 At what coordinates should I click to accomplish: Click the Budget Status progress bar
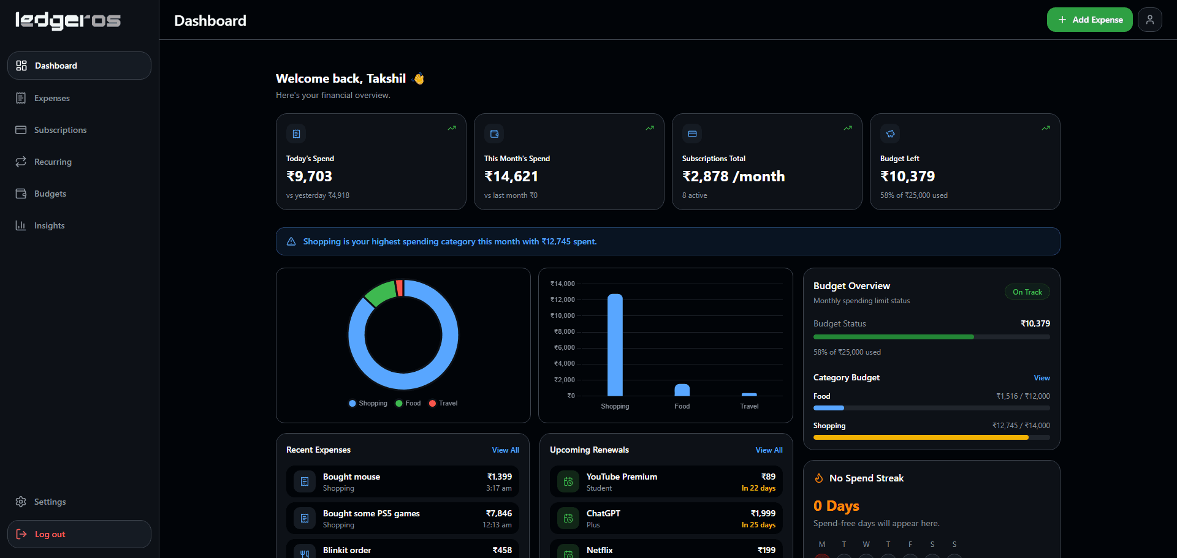pos(931,337)
